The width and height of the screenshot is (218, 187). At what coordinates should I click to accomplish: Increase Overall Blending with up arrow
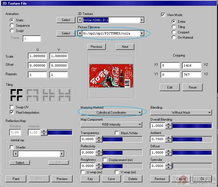169,124
